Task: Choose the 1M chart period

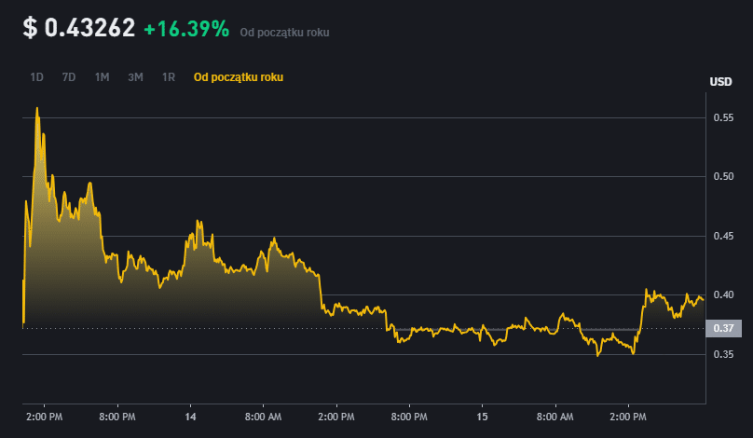Action: click(102, 77)
